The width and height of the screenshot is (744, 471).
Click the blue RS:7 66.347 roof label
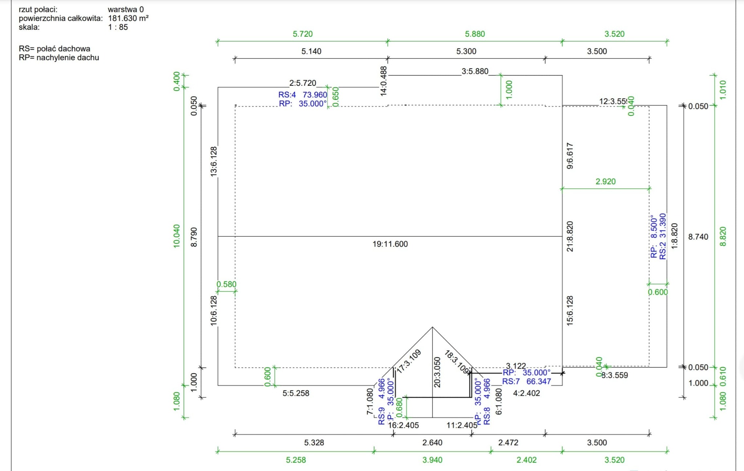point(526,381)
